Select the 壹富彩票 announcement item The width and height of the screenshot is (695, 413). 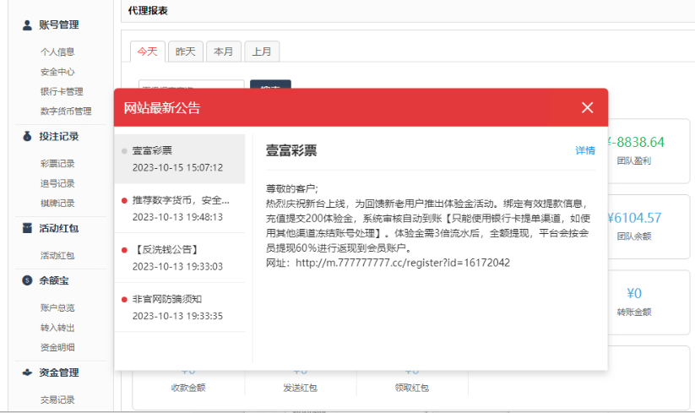pos(179,159)
